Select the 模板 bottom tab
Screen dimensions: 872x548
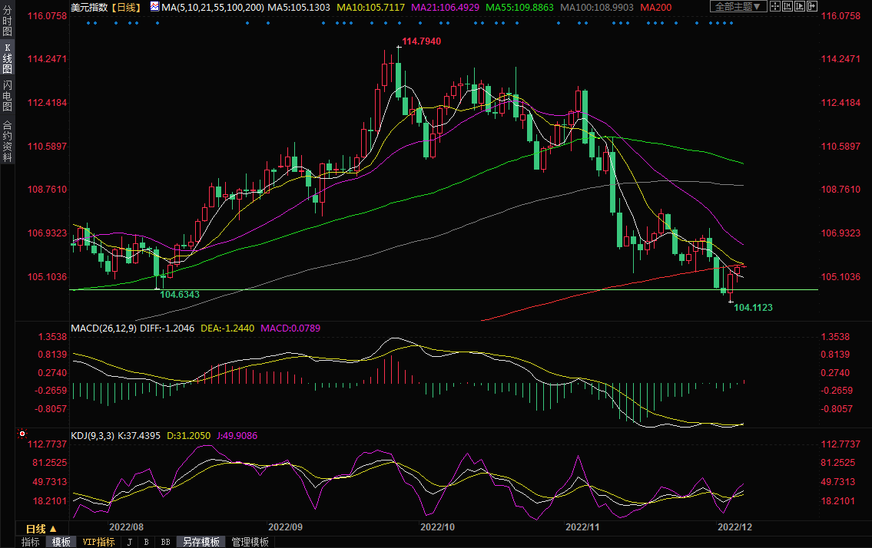pos(61,542)
